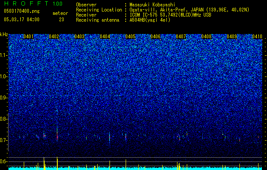Click the Receiving antenna label
The width and height of the screenshot is (267, 170).
pos(98,20)
